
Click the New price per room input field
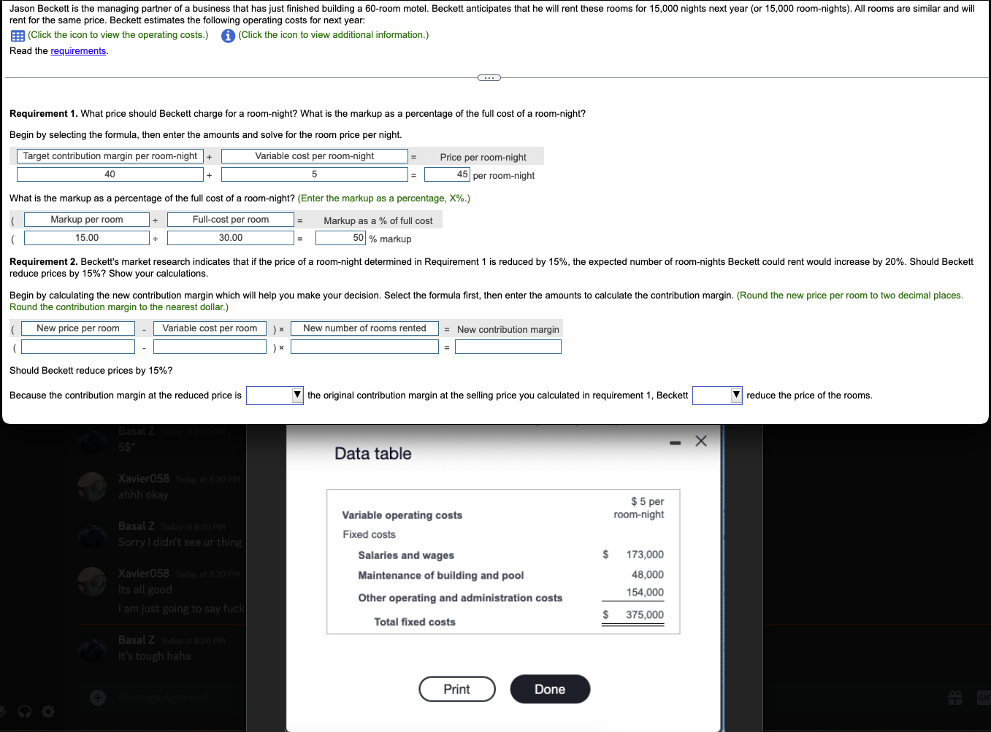tap(77, 347)
